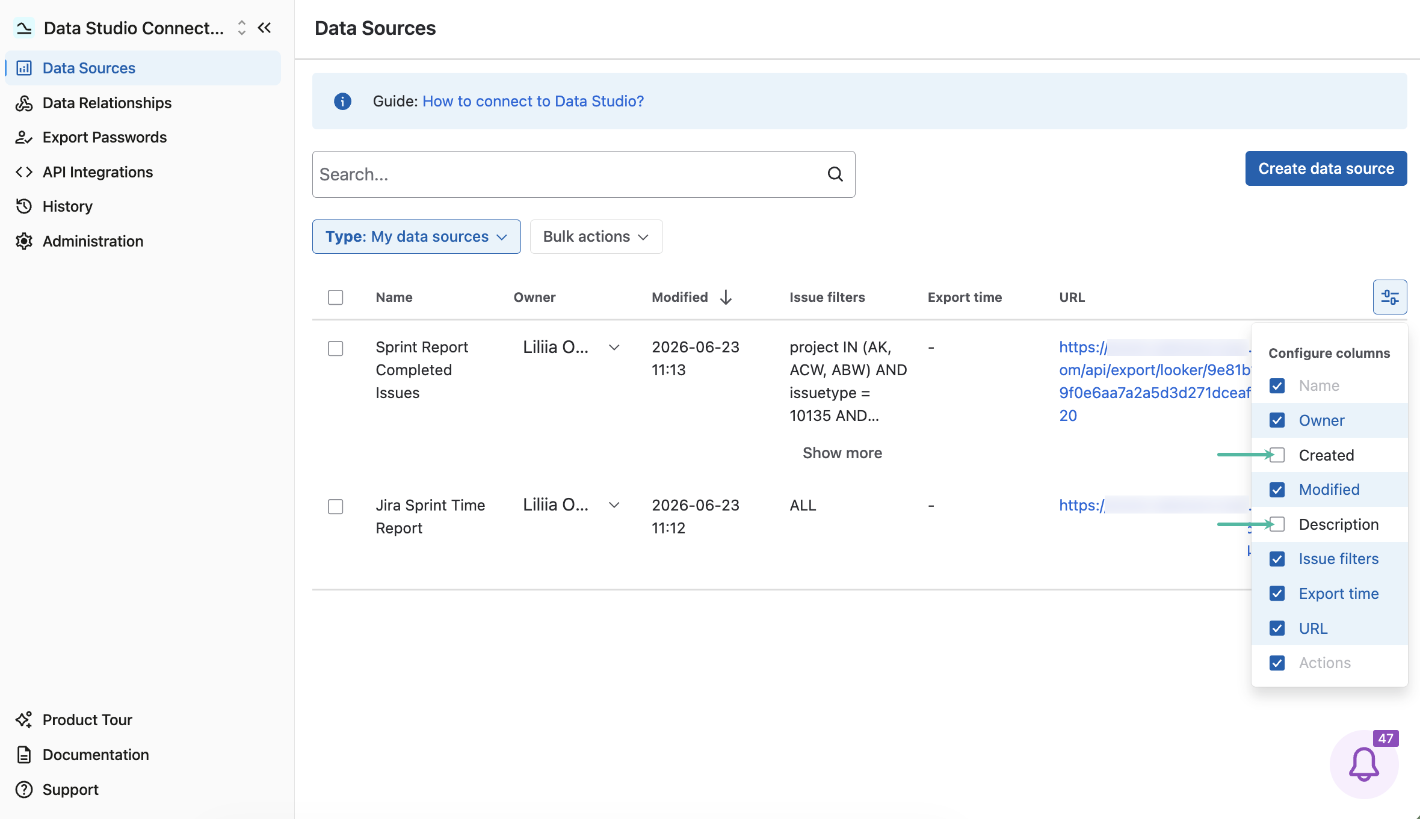Open Type: My data sources dropdown
The image size is (1420, 819).
416,236
